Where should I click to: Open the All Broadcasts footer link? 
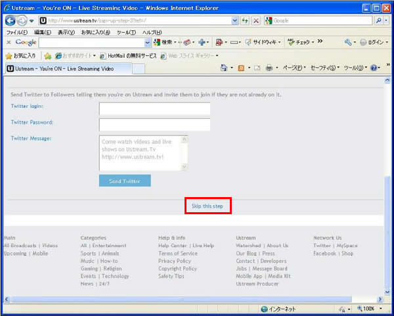tap(20, 246)
